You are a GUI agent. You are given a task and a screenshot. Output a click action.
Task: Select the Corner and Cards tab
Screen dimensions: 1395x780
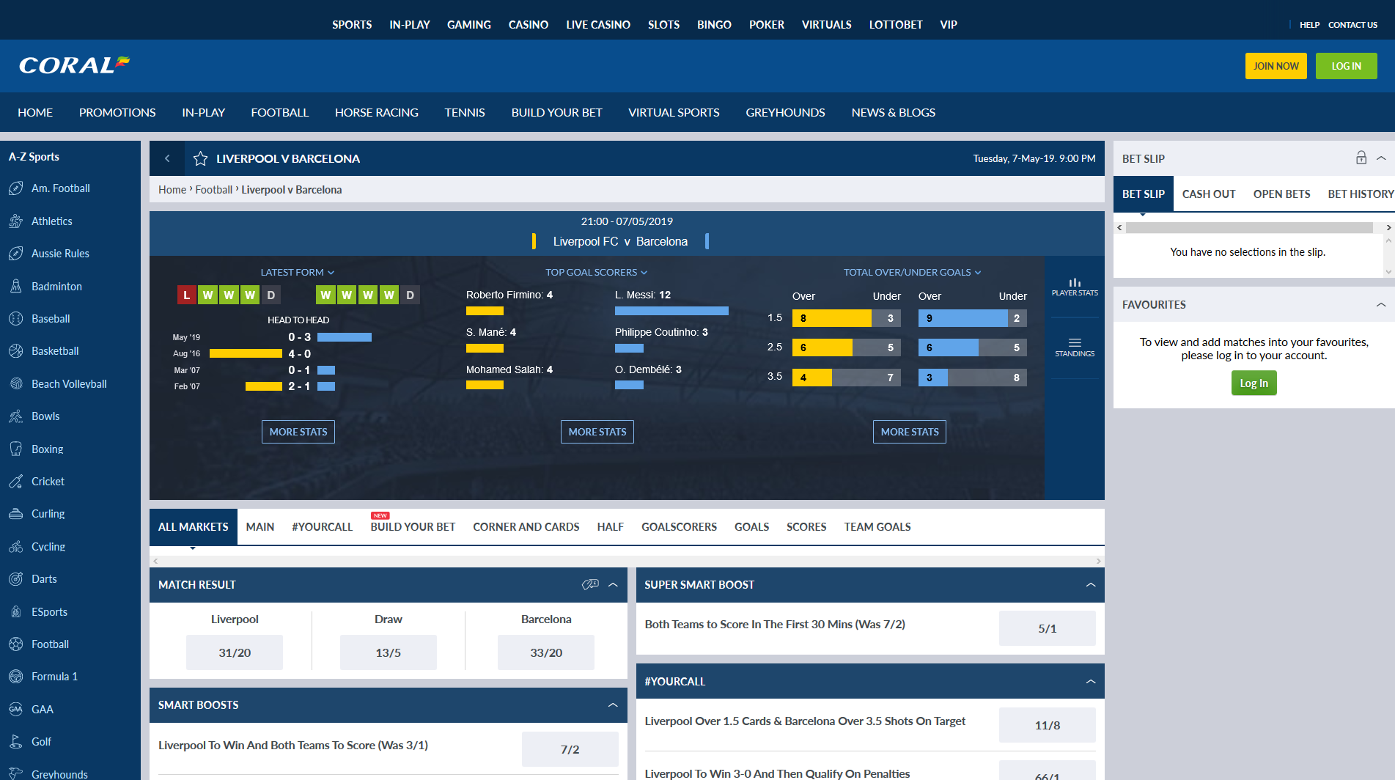[x=526, y=526]
